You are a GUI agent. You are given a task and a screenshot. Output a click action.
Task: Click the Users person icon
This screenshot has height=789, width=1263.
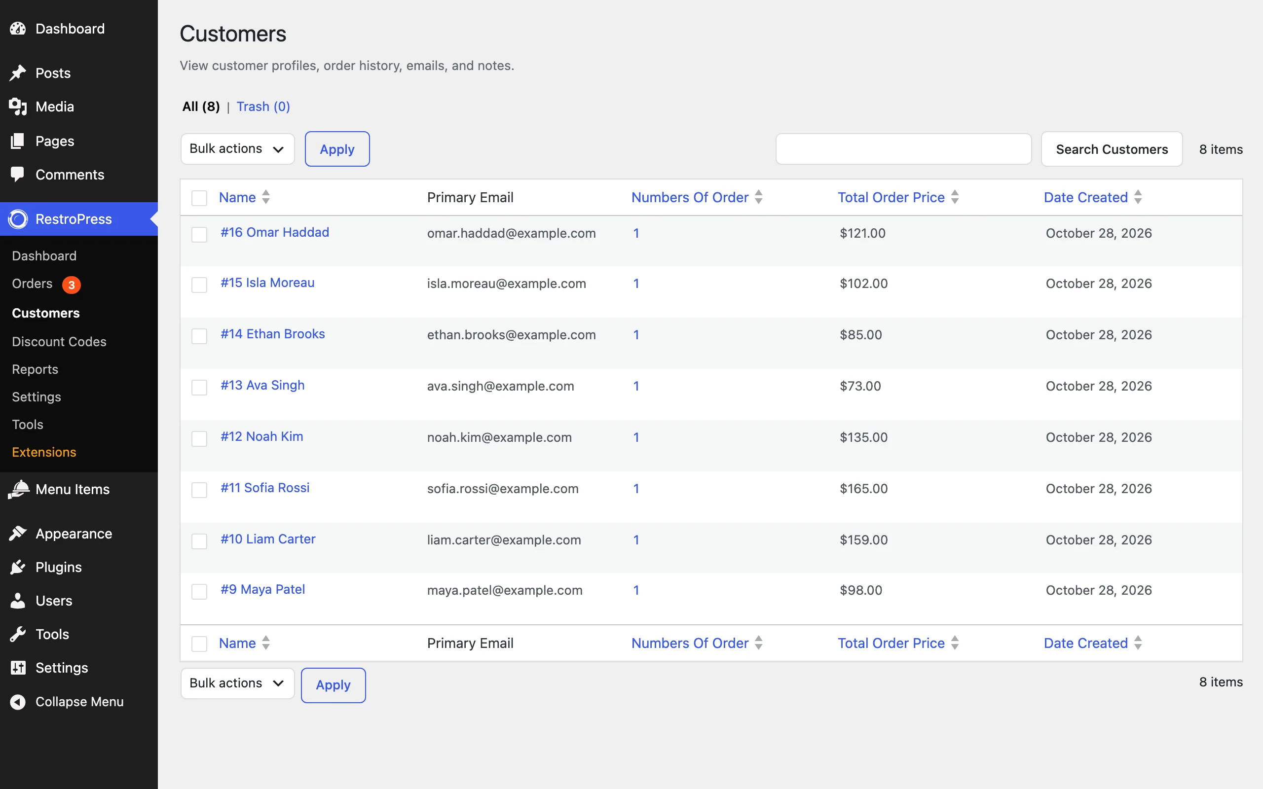[x=18, y=601]
